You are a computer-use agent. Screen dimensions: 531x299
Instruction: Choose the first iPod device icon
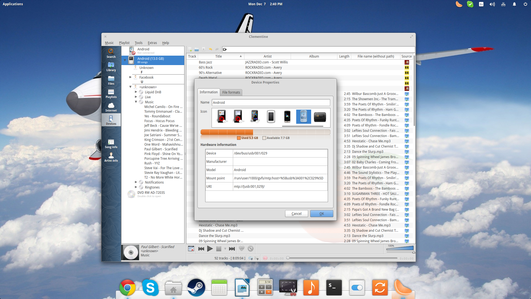(222, 116)
